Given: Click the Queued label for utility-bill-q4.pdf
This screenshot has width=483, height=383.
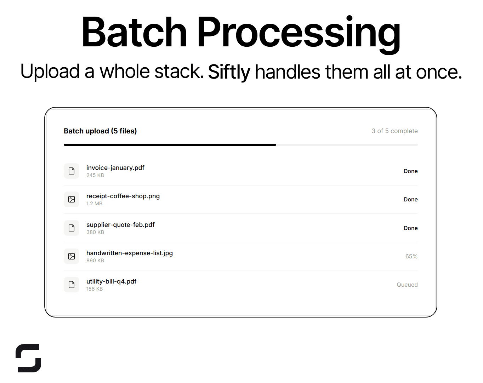Looking at the screenshot, I should click(407, 285).
